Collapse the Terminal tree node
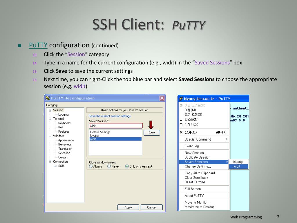The width and height of the screenshot is (297, 223). (x=50, y=119)
